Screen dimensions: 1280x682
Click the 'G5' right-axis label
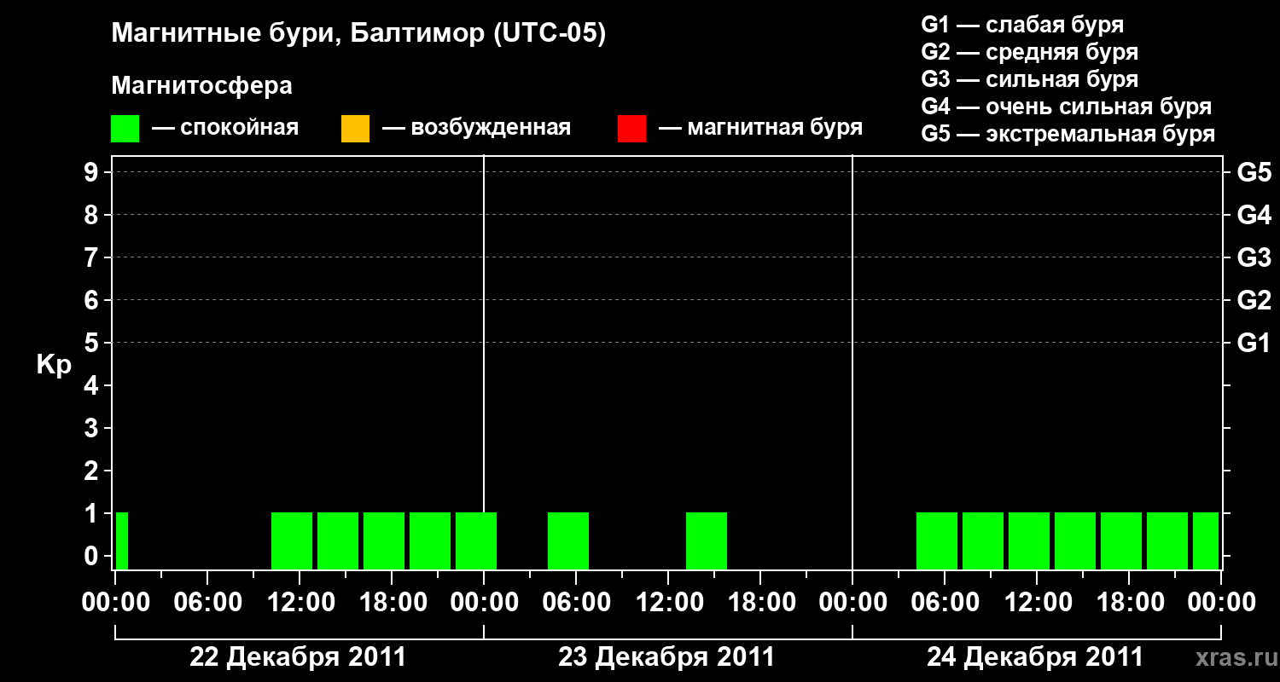[1254, 172]
